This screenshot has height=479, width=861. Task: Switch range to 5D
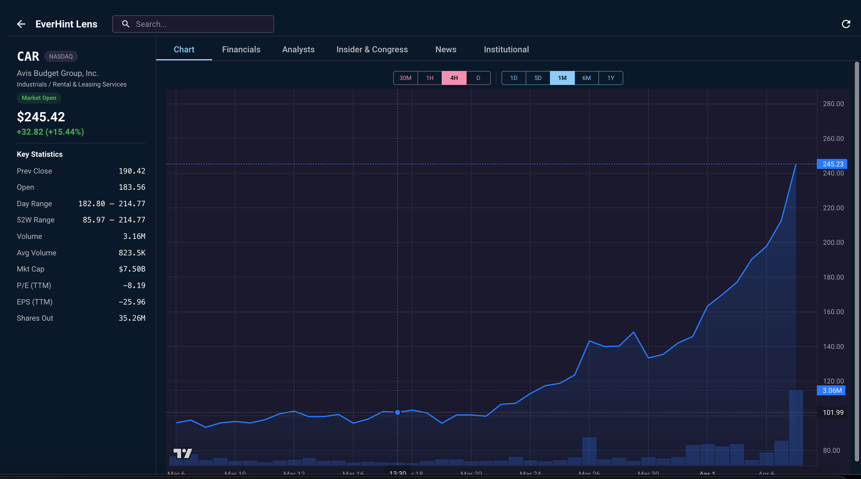(538, 78)
